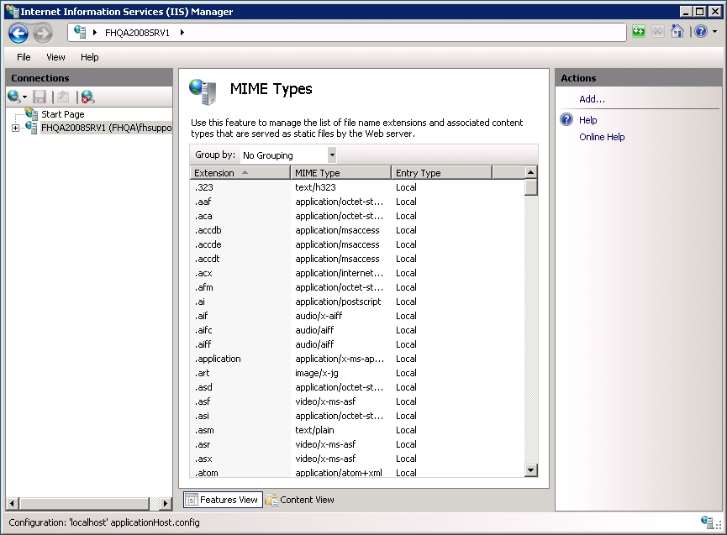Click the FHQA2008SRV1 server icon in tree
727x535 pixels.
click(32, 128)
